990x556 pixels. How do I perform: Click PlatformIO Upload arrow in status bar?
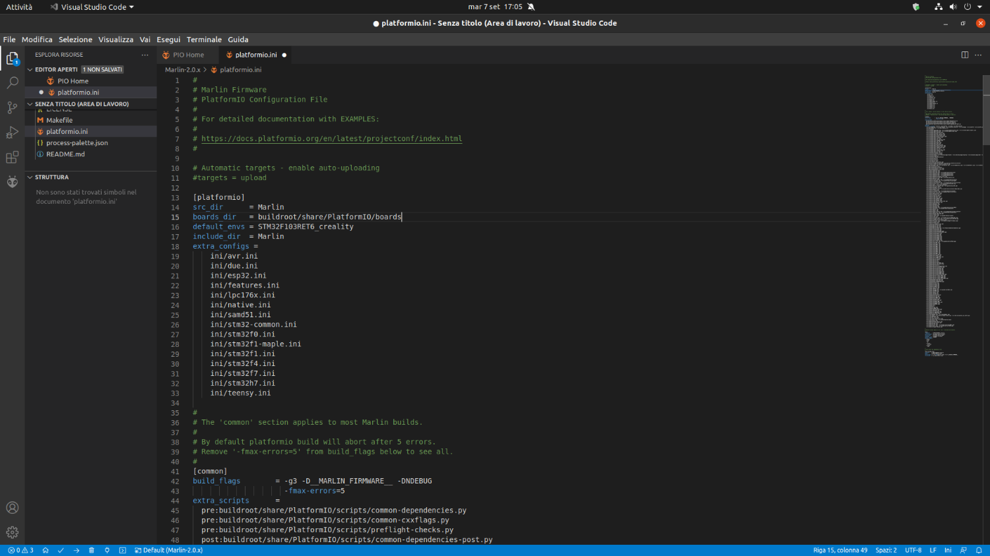pos(76,550)
